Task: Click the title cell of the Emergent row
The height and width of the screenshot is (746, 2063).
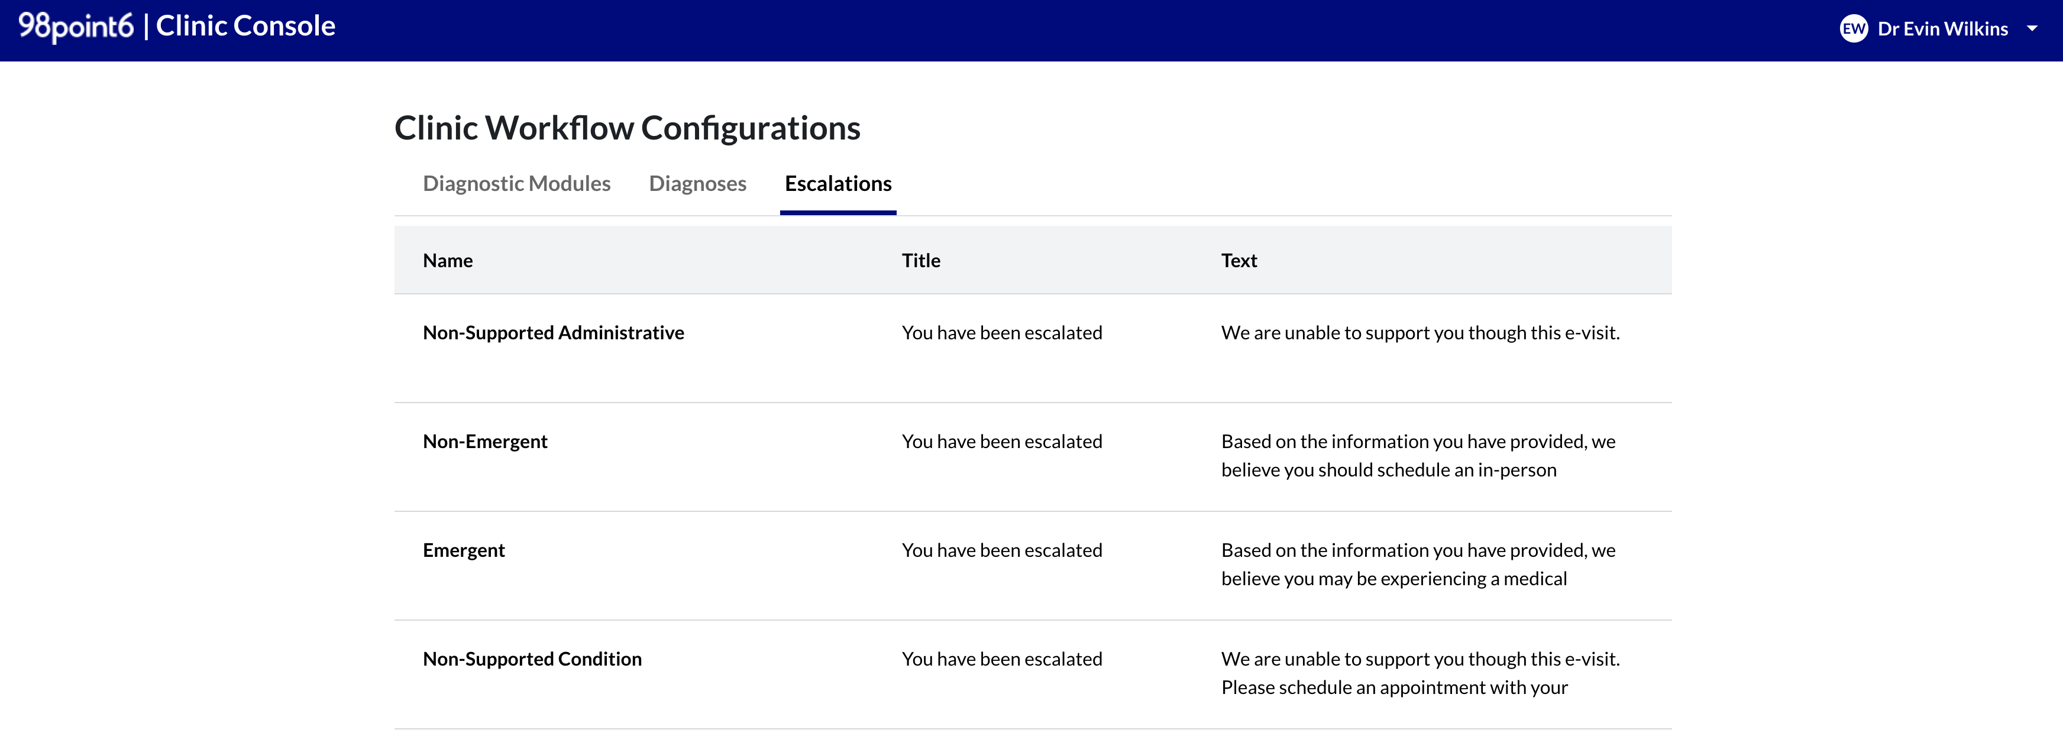Action: 1002,550
